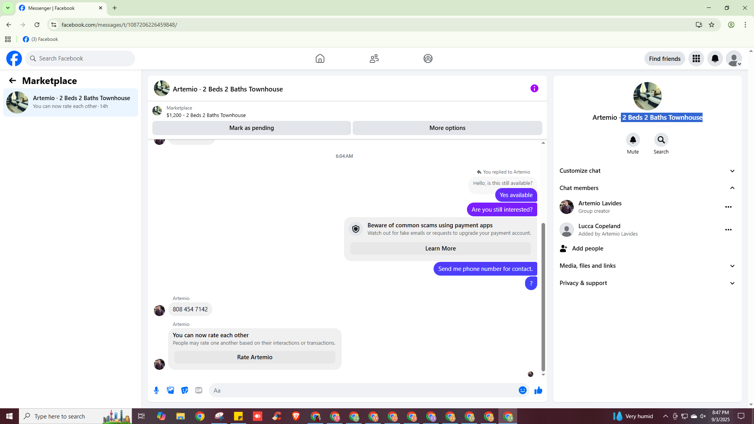Open options for Artemio Lavides member
This screenshot has width=754, height=424.
click(728, 207)
